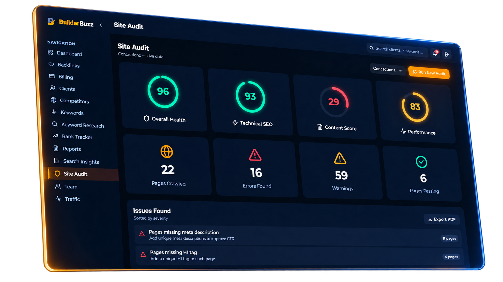The height and width of the screenshot is (282, 503).
Task: Open Pages missing H1 tag issue
Action: 299,255
